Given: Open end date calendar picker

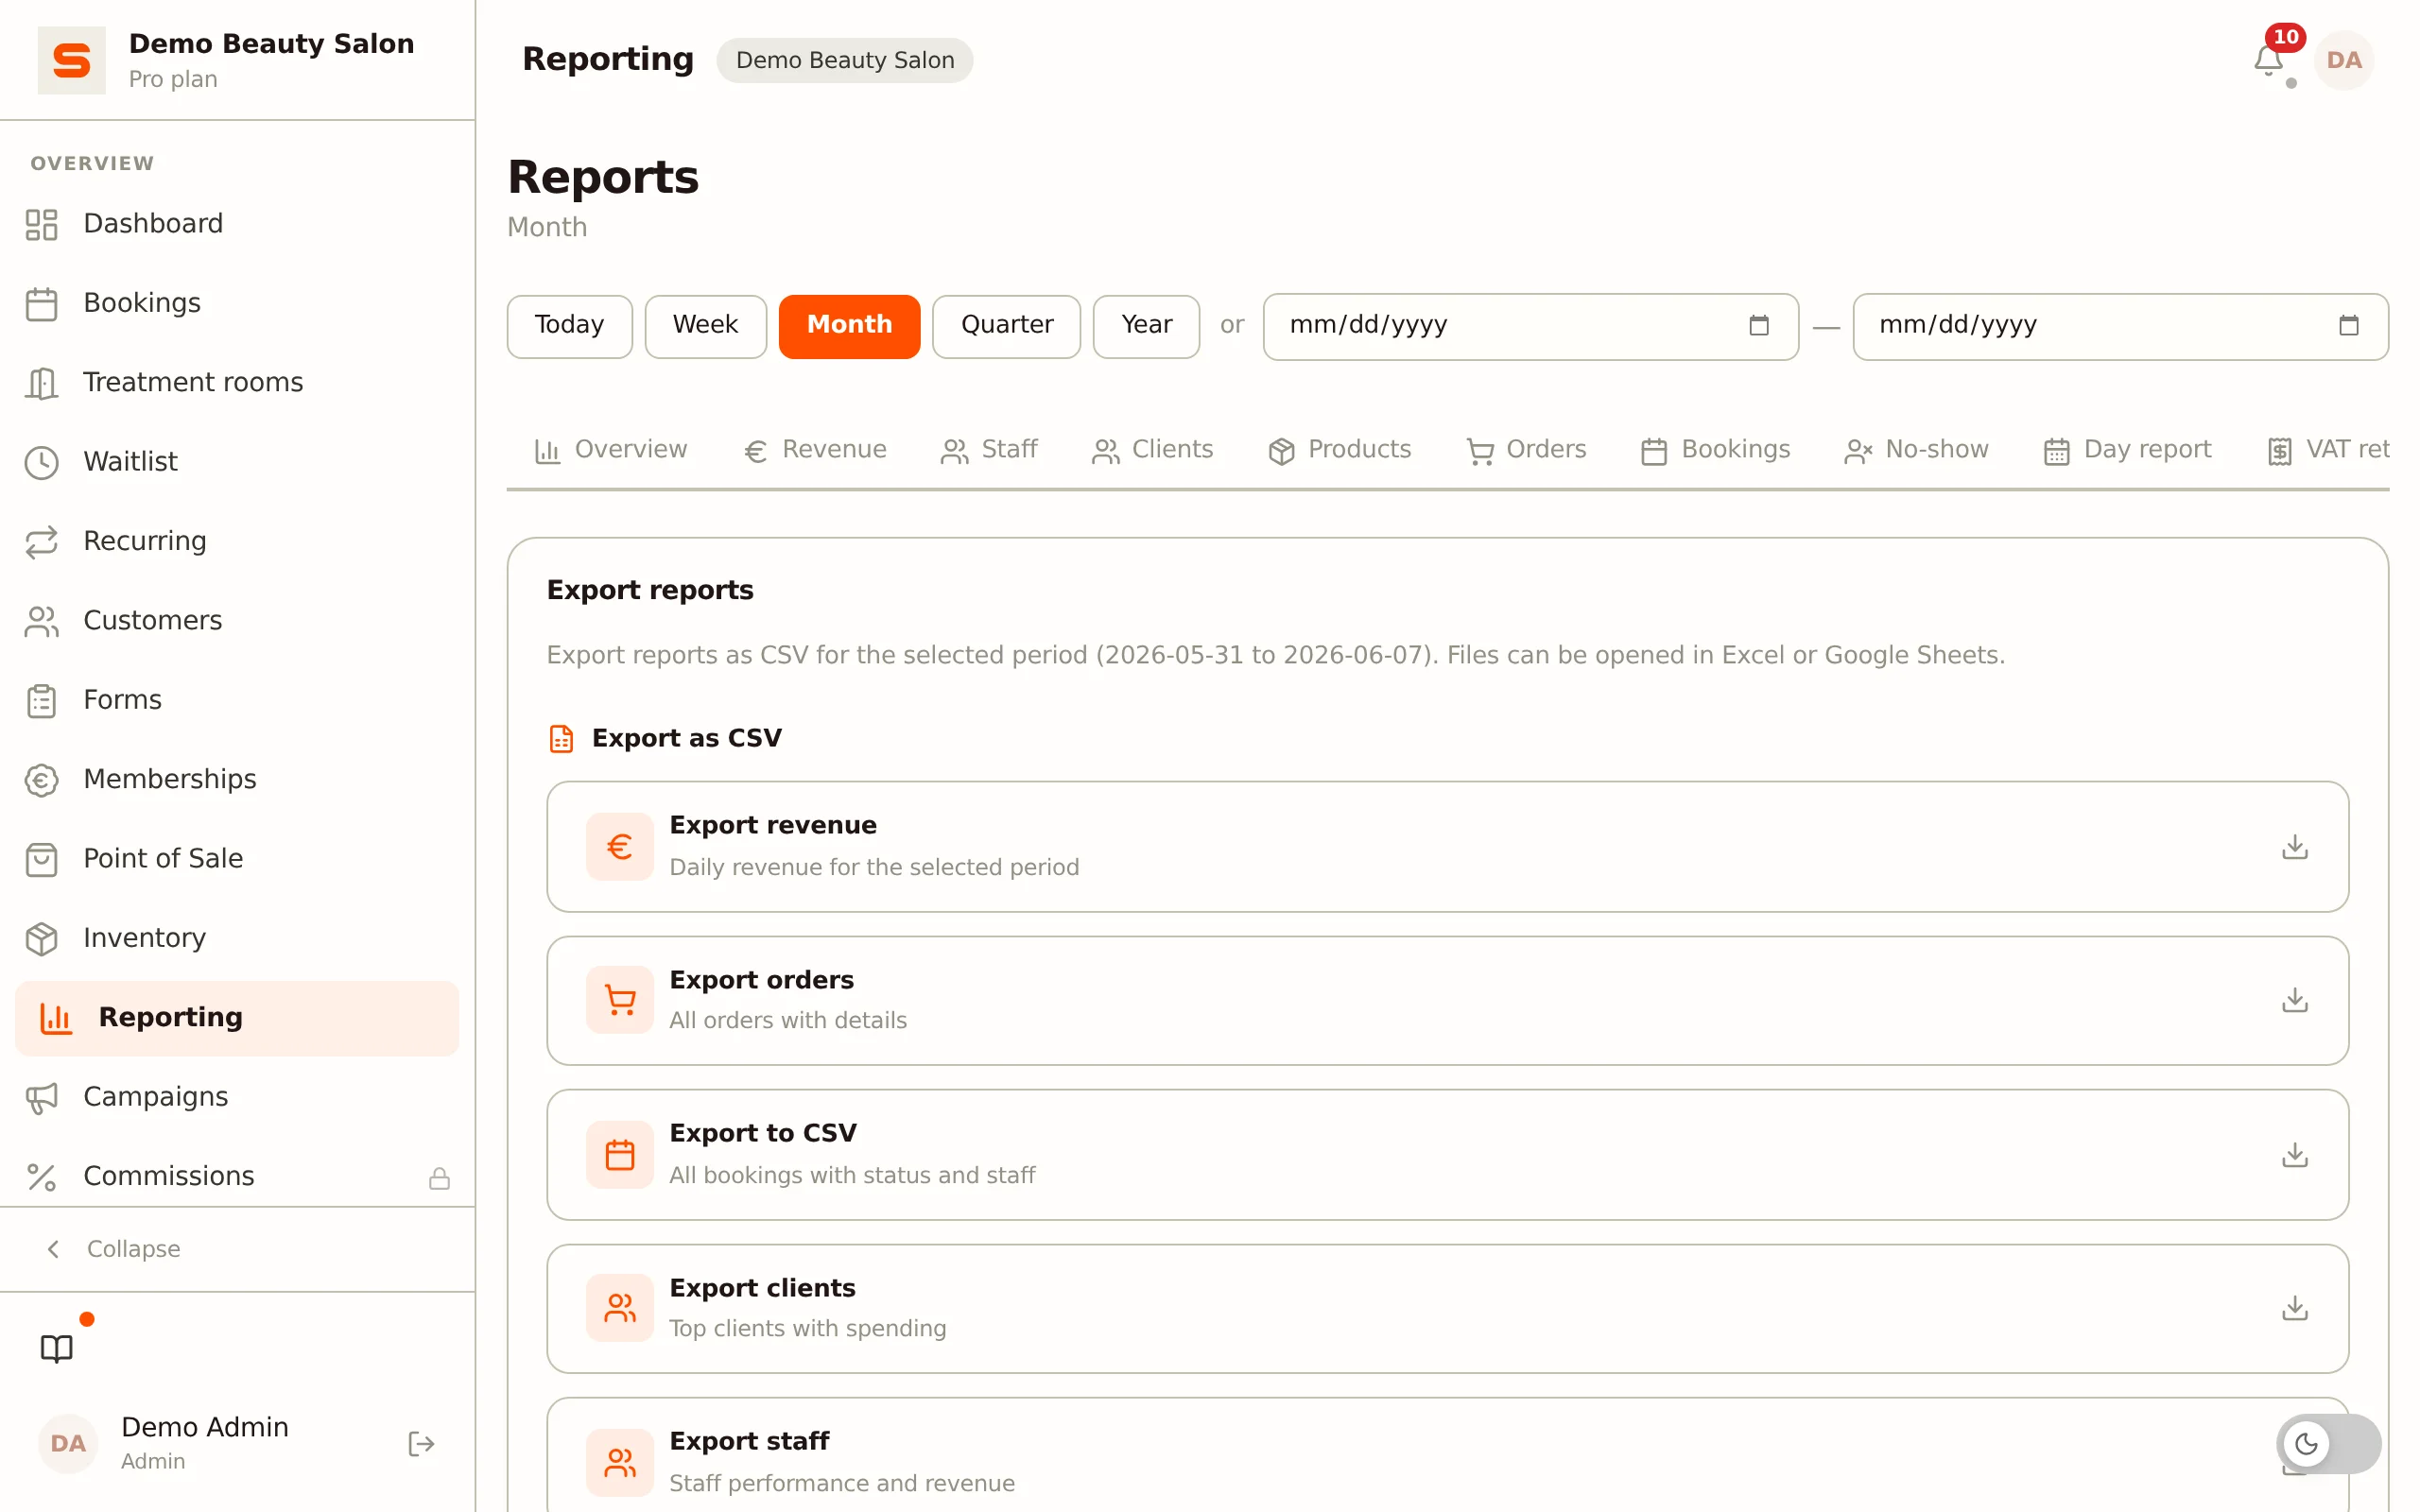Looking at the screenshot, I should tap(2348, 325).
